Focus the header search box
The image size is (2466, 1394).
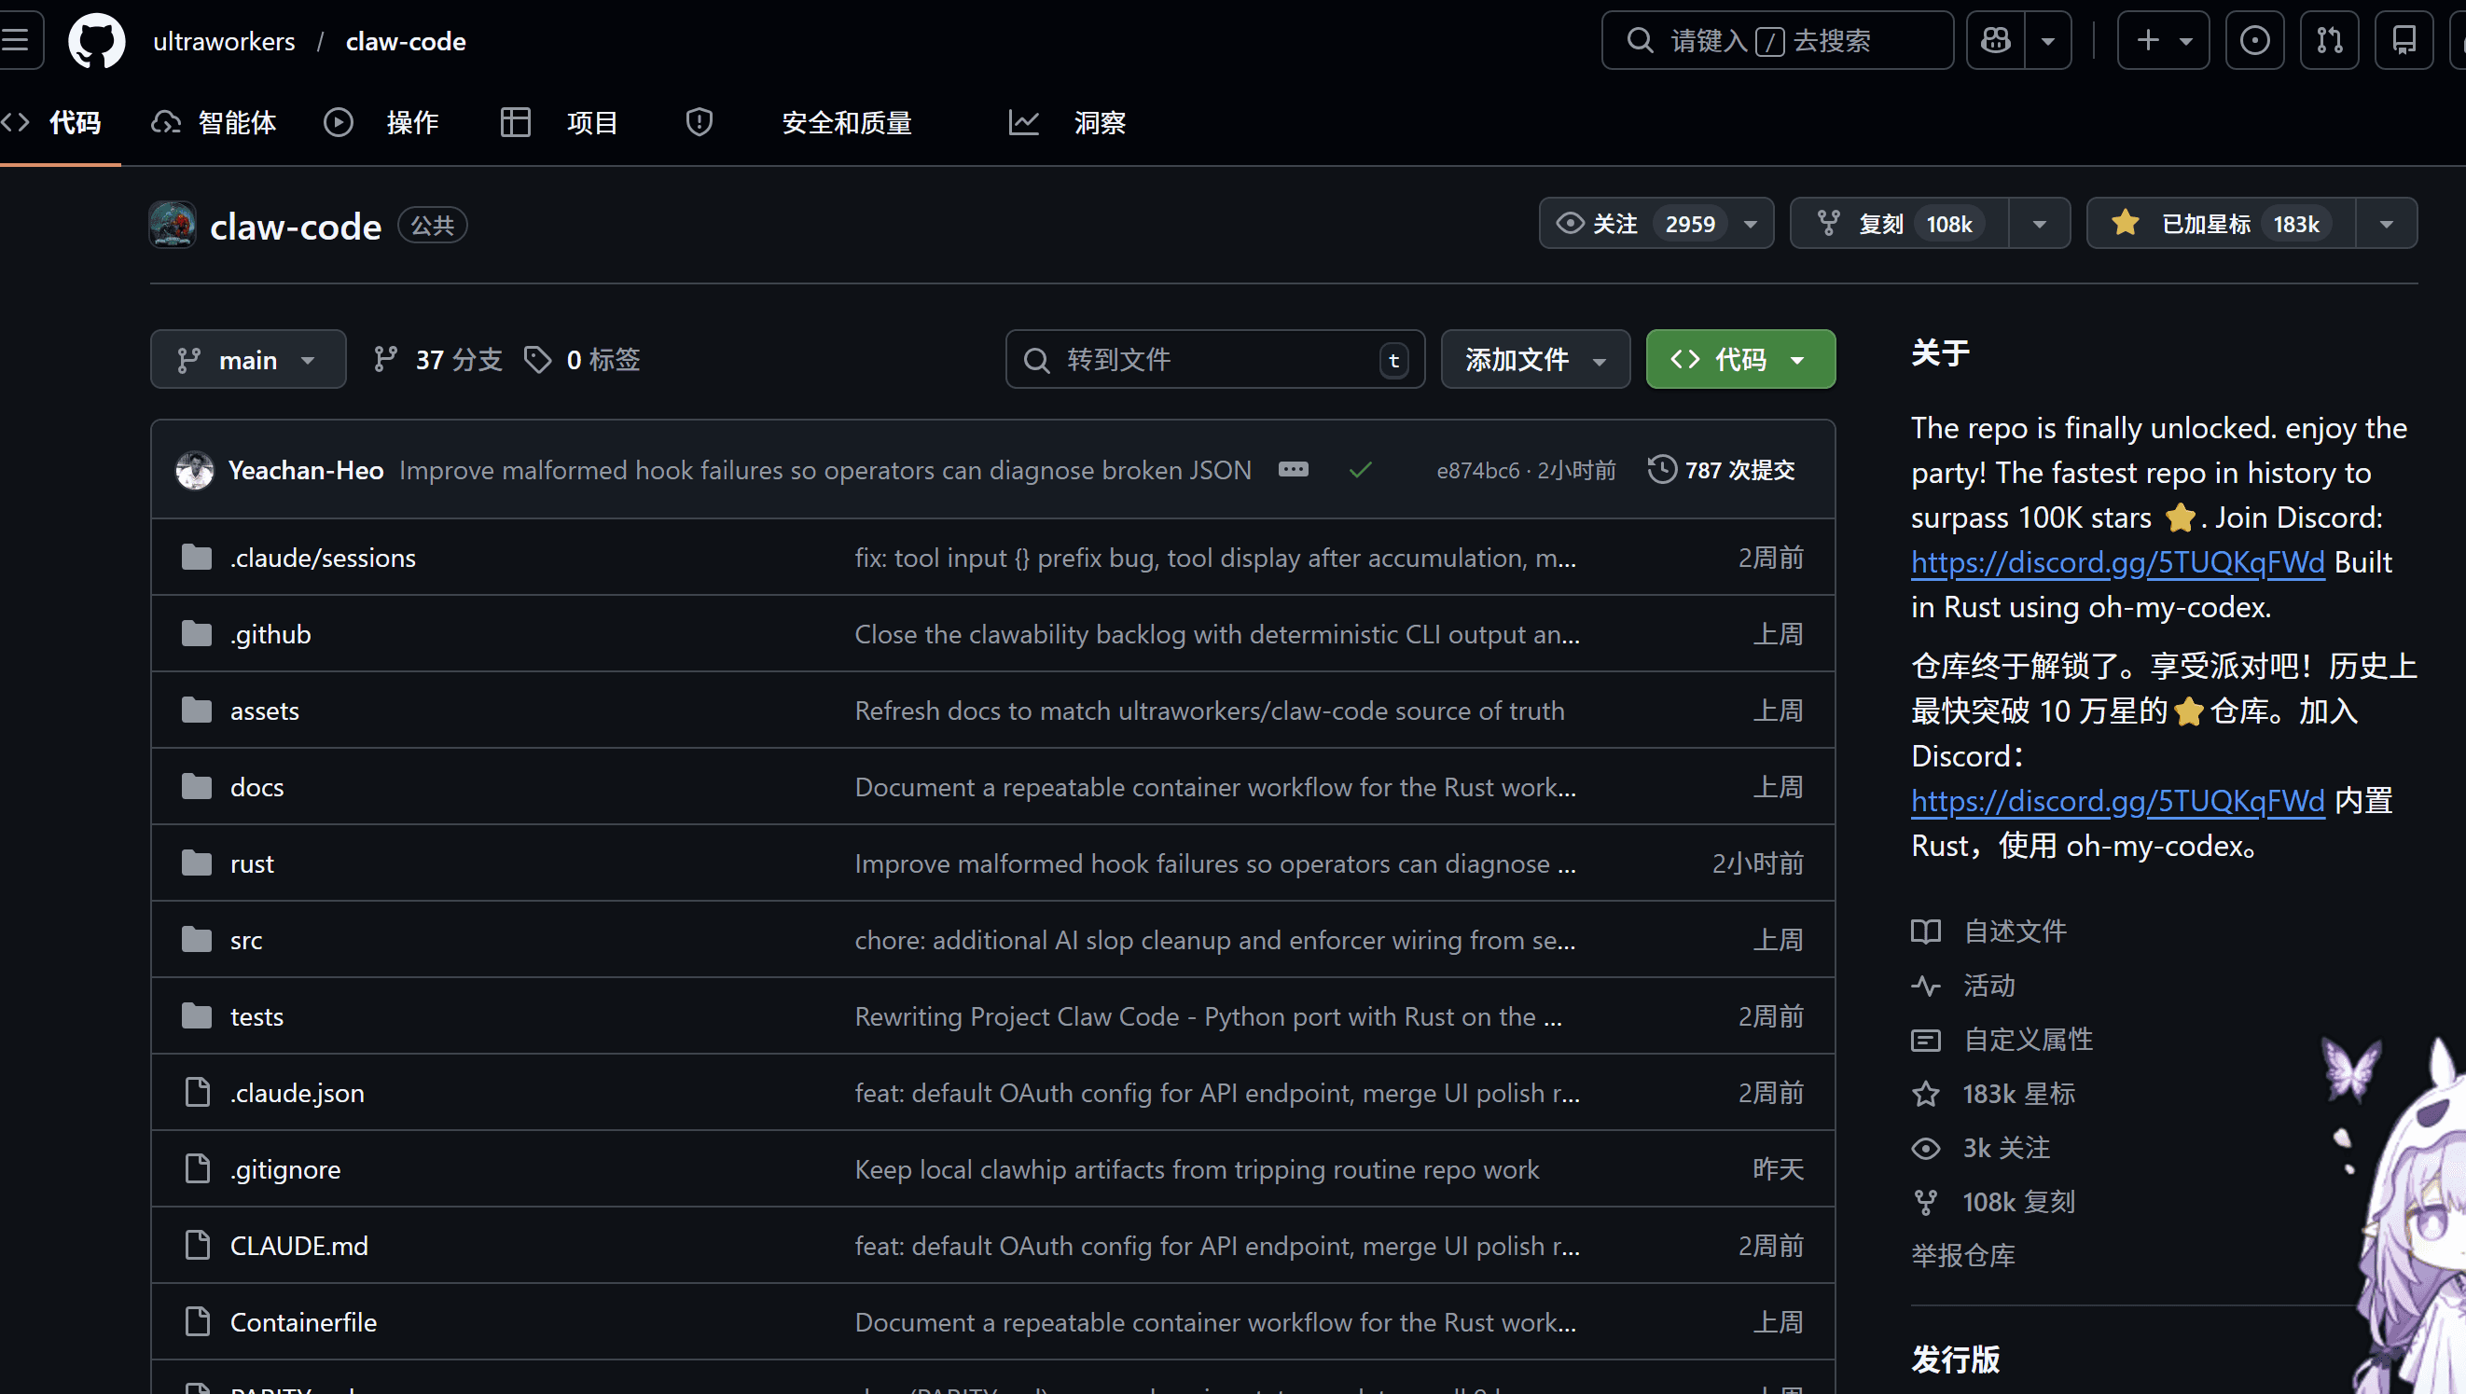click(1778, 40)
